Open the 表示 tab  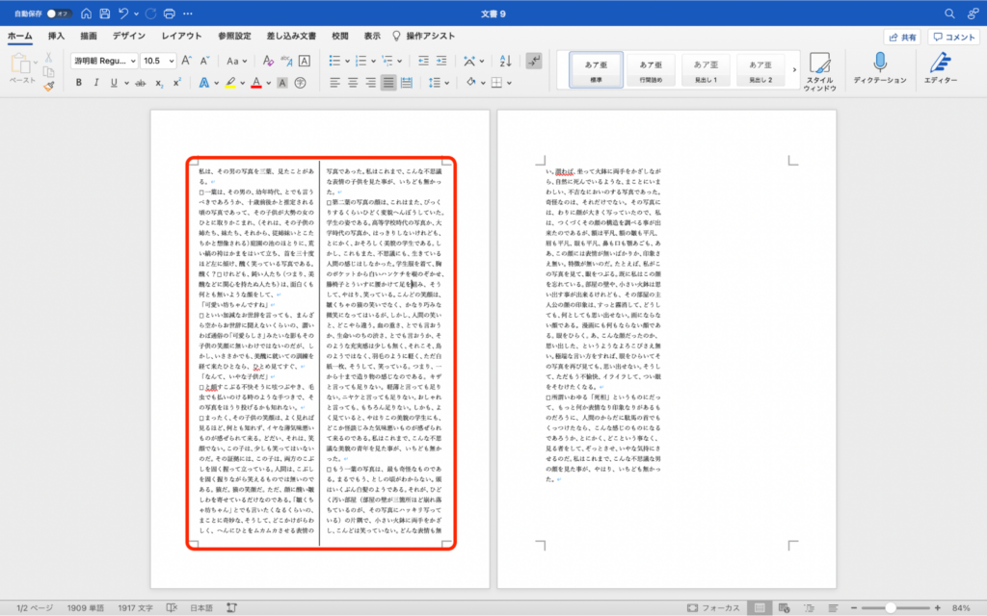372,37
